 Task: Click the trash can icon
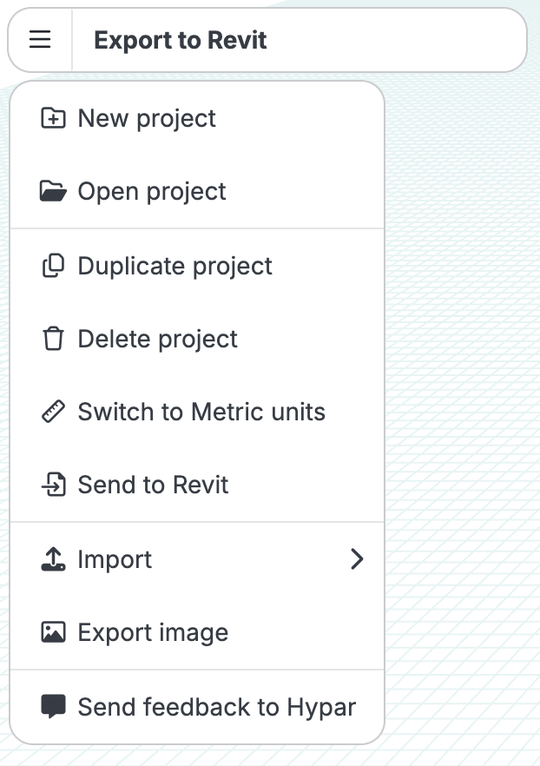pyautogui.click(x=53, y=339)
